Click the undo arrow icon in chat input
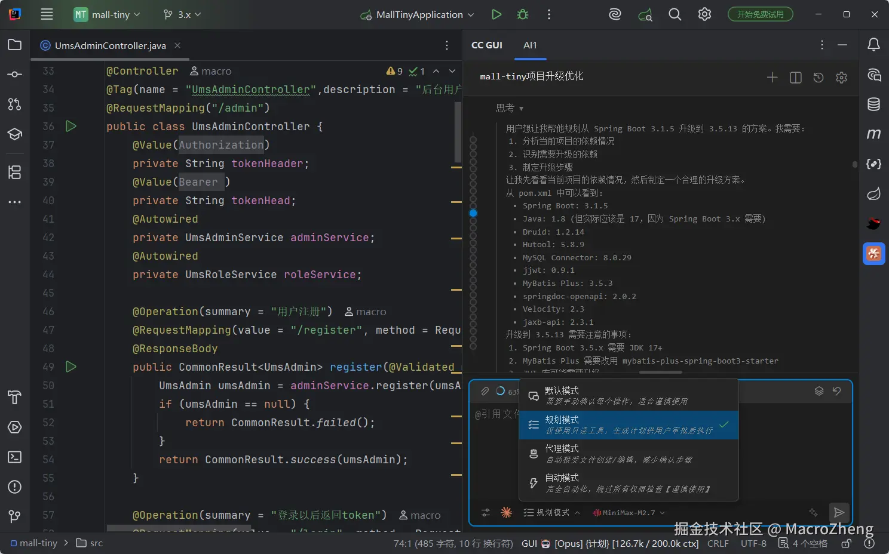This screenshot has width=889, height=554. pyautogui.click(x=836, y=391)
